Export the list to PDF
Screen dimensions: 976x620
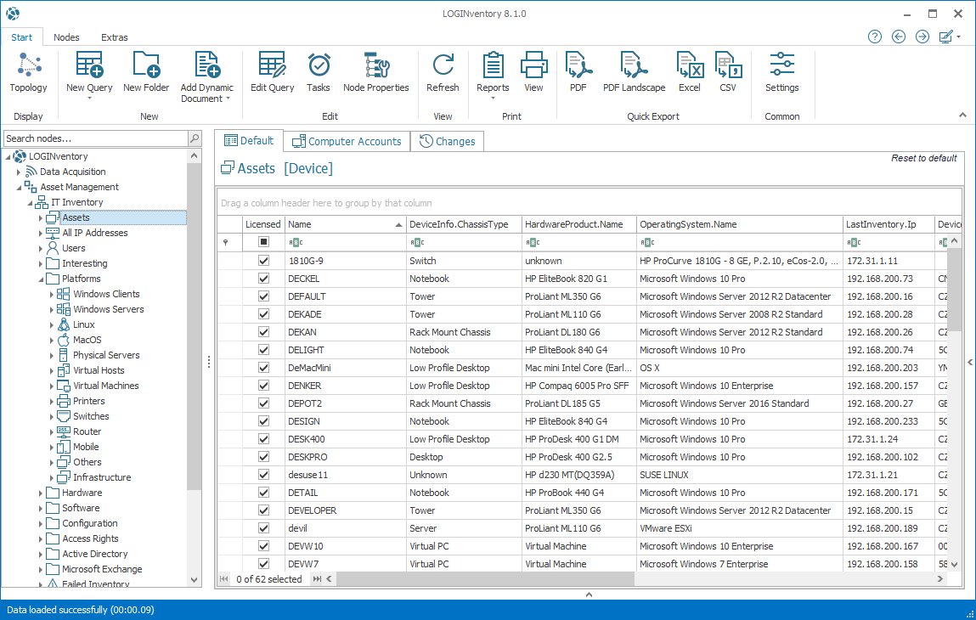tap(578, 73)
